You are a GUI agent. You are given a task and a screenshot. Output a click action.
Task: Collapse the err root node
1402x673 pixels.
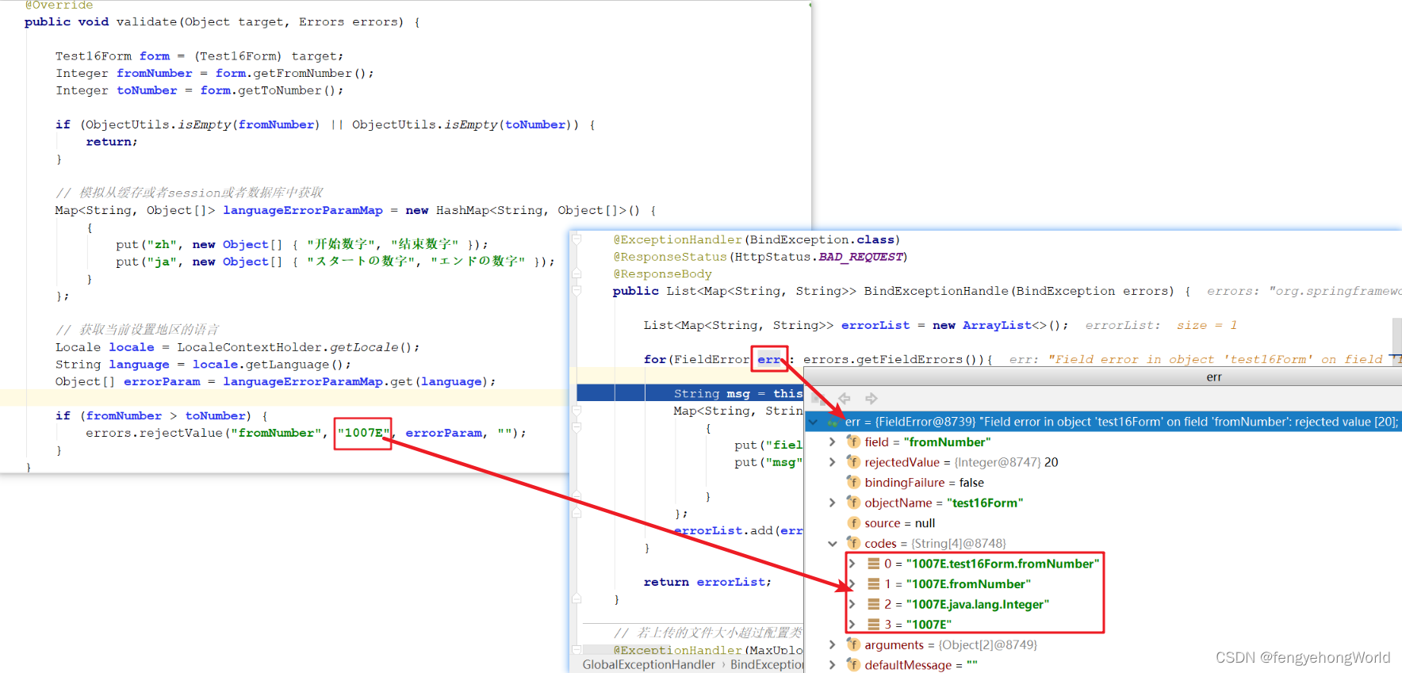coord(814,422)
